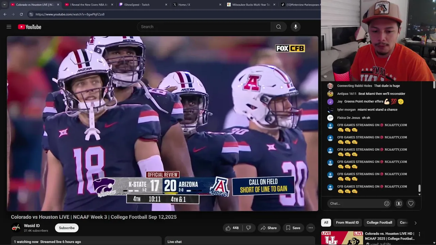
Task: Search with voice microphone icon
Action: point(296,27)
